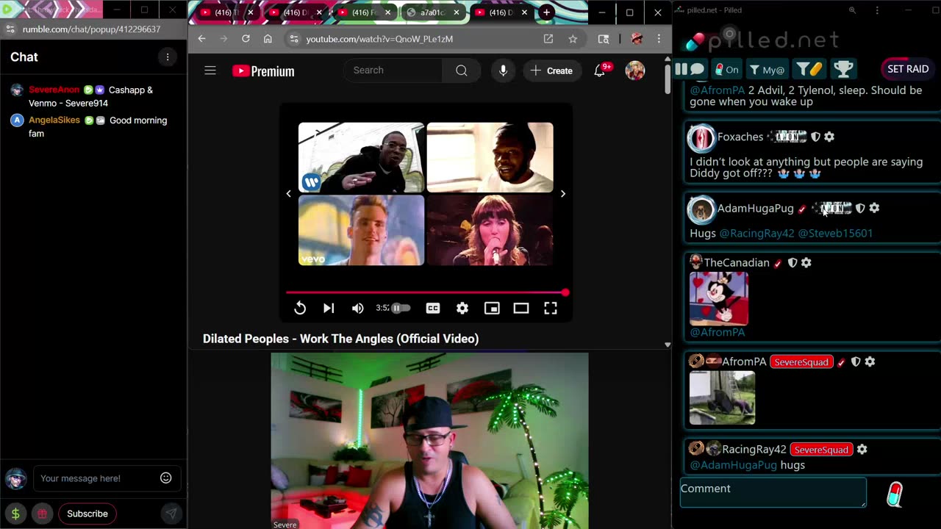Open Chrome three-dot menu
Viewport: 941px width, 529px height.
659,39
